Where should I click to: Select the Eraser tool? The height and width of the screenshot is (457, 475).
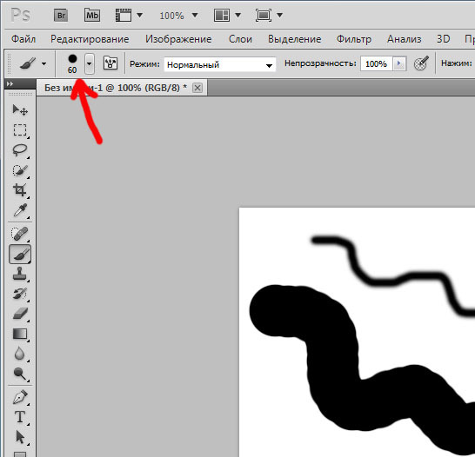(x=20, y=314)
